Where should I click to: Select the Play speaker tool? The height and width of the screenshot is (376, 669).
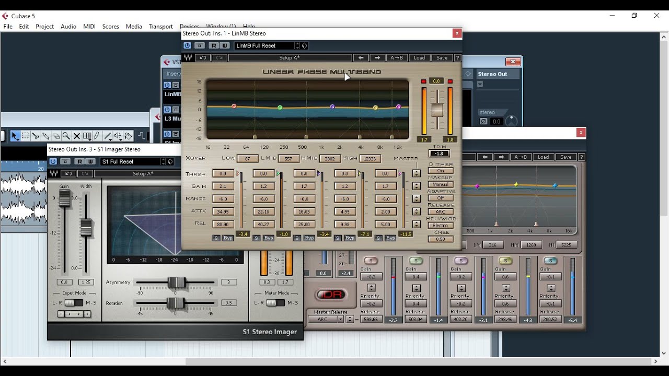pyautogui.click(x=119, y=136)
